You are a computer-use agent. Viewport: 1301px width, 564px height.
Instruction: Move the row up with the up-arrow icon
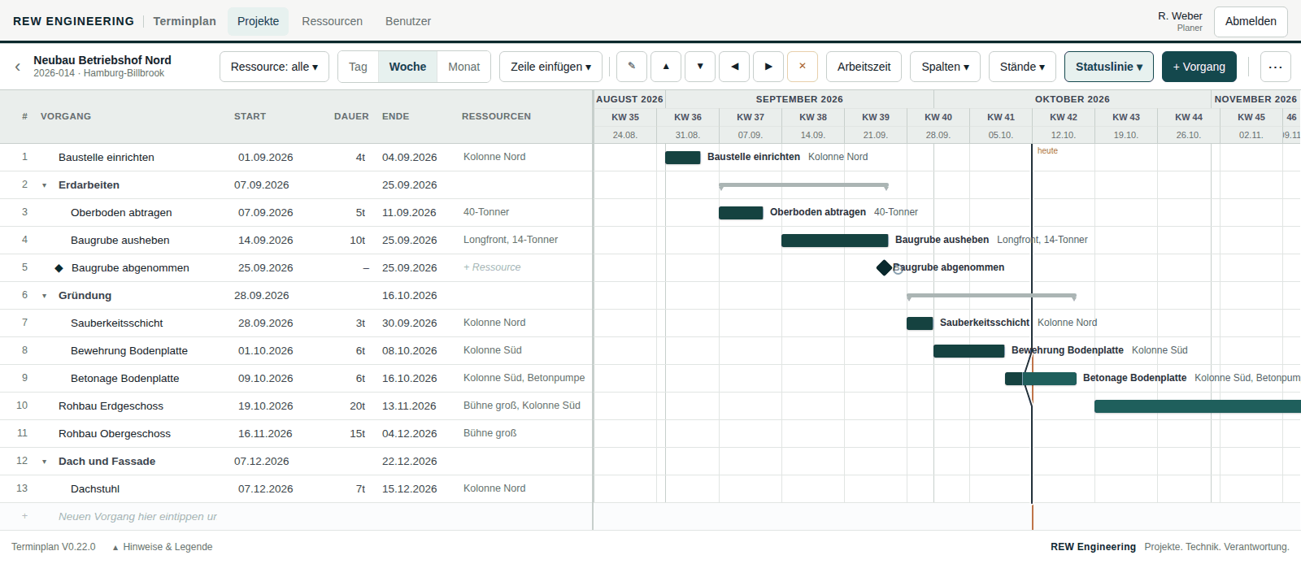[x=666, y=67]
